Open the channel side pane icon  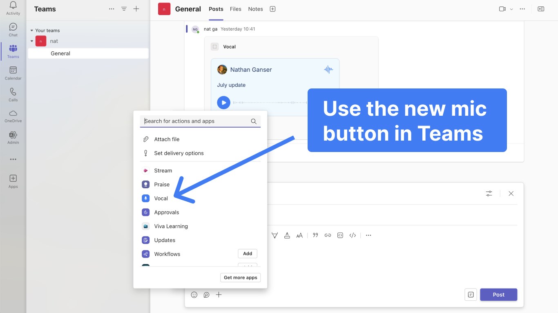[541, 9]
